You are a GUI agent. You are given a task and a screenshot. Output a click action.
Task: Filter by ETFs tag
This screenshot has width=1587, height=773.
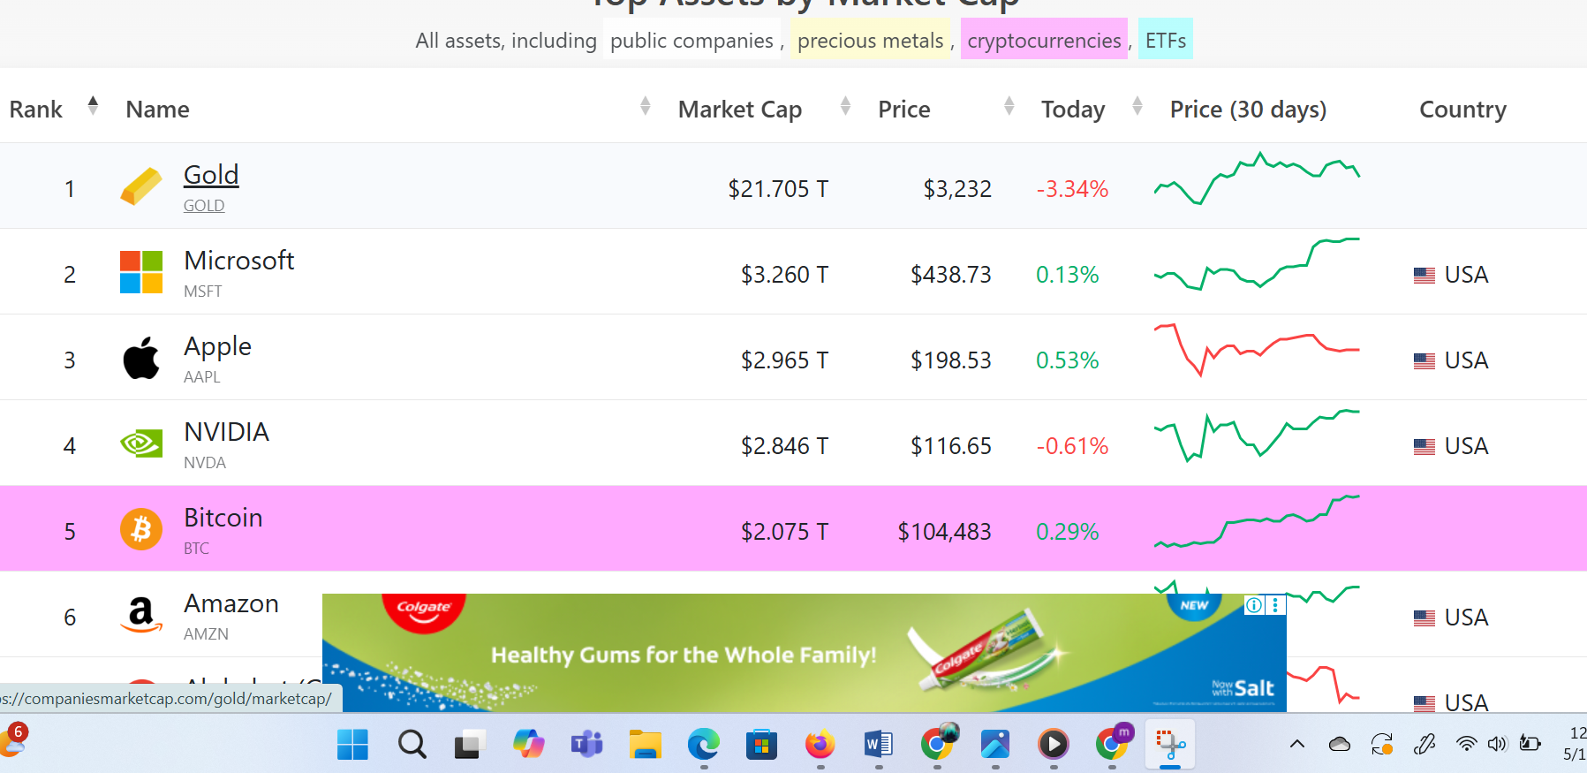tap(1166, 40)
